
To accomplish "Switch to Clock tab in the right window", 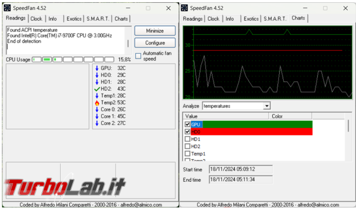I will pos(214,19).
